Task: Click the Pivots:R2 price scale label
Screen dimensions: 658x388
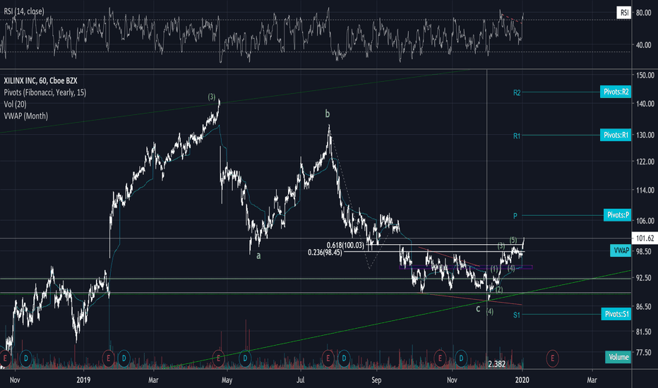Action: point(616,92)
